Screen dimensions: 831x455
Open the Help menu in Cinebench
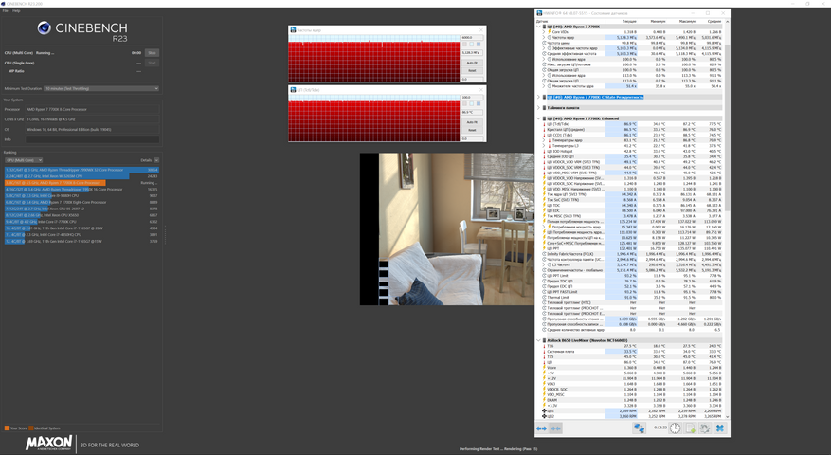pyautogui.click(x=16, y=10)
